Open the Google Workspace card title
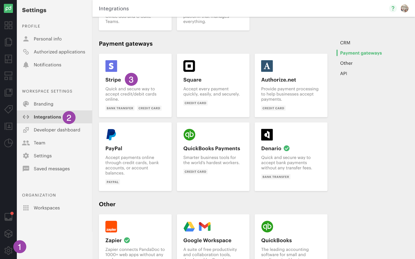Screen dimensions: 415x259 point(207,240)
